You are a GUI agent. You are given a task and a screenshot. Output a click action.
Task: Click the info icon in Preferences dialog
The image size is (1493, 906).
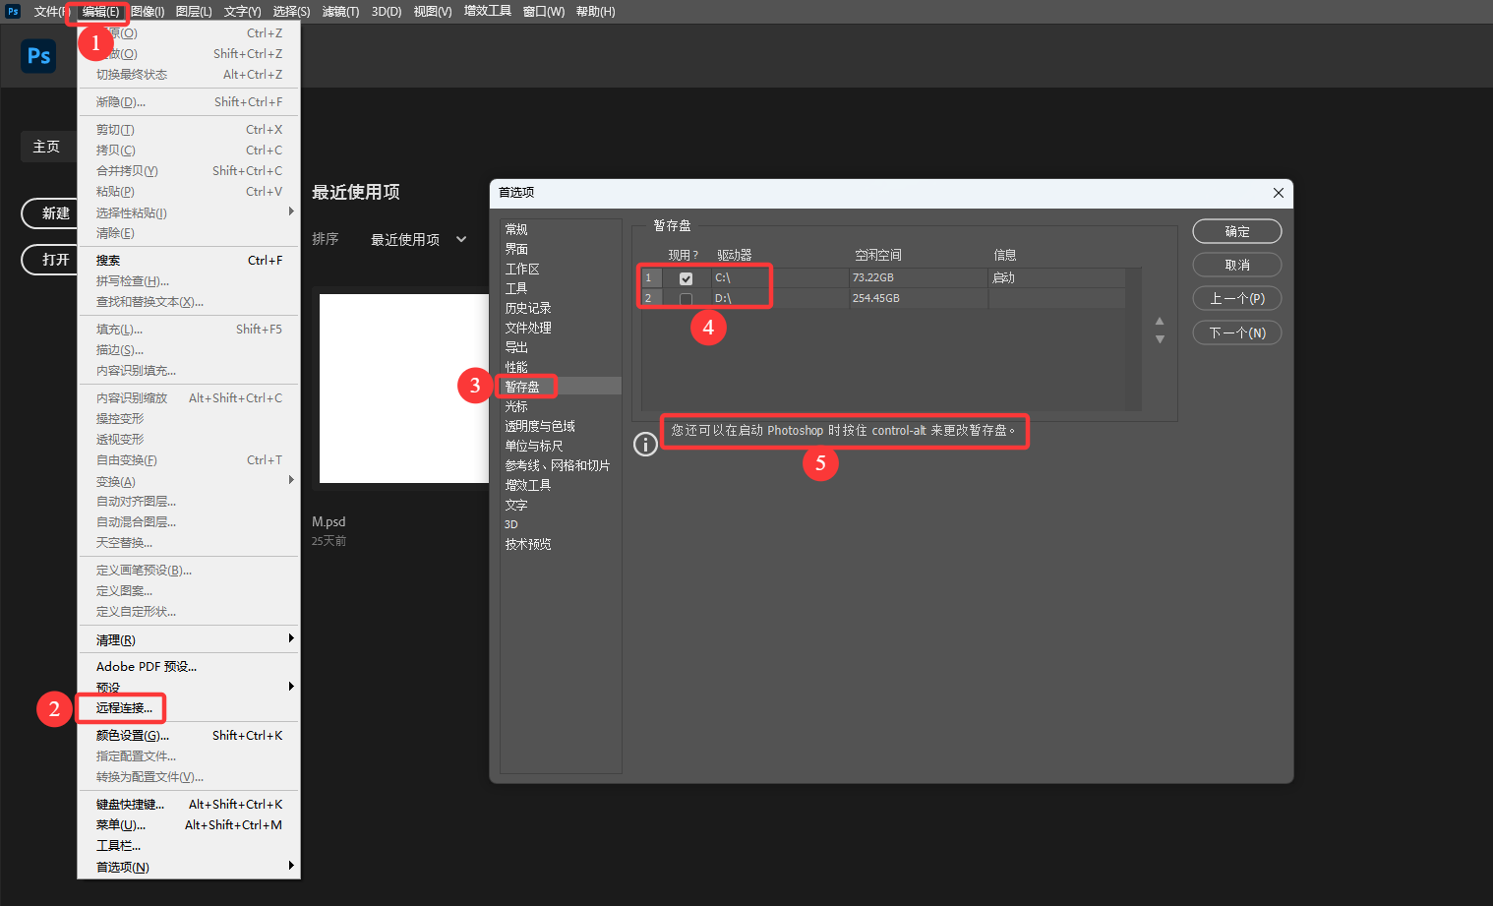point(645,445)
